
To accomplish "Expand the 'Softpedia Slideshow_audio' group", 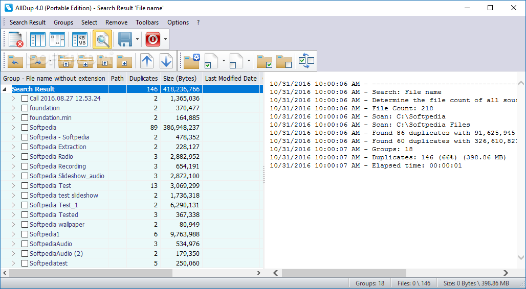I will pyautogui.click(x=13, y=176).
